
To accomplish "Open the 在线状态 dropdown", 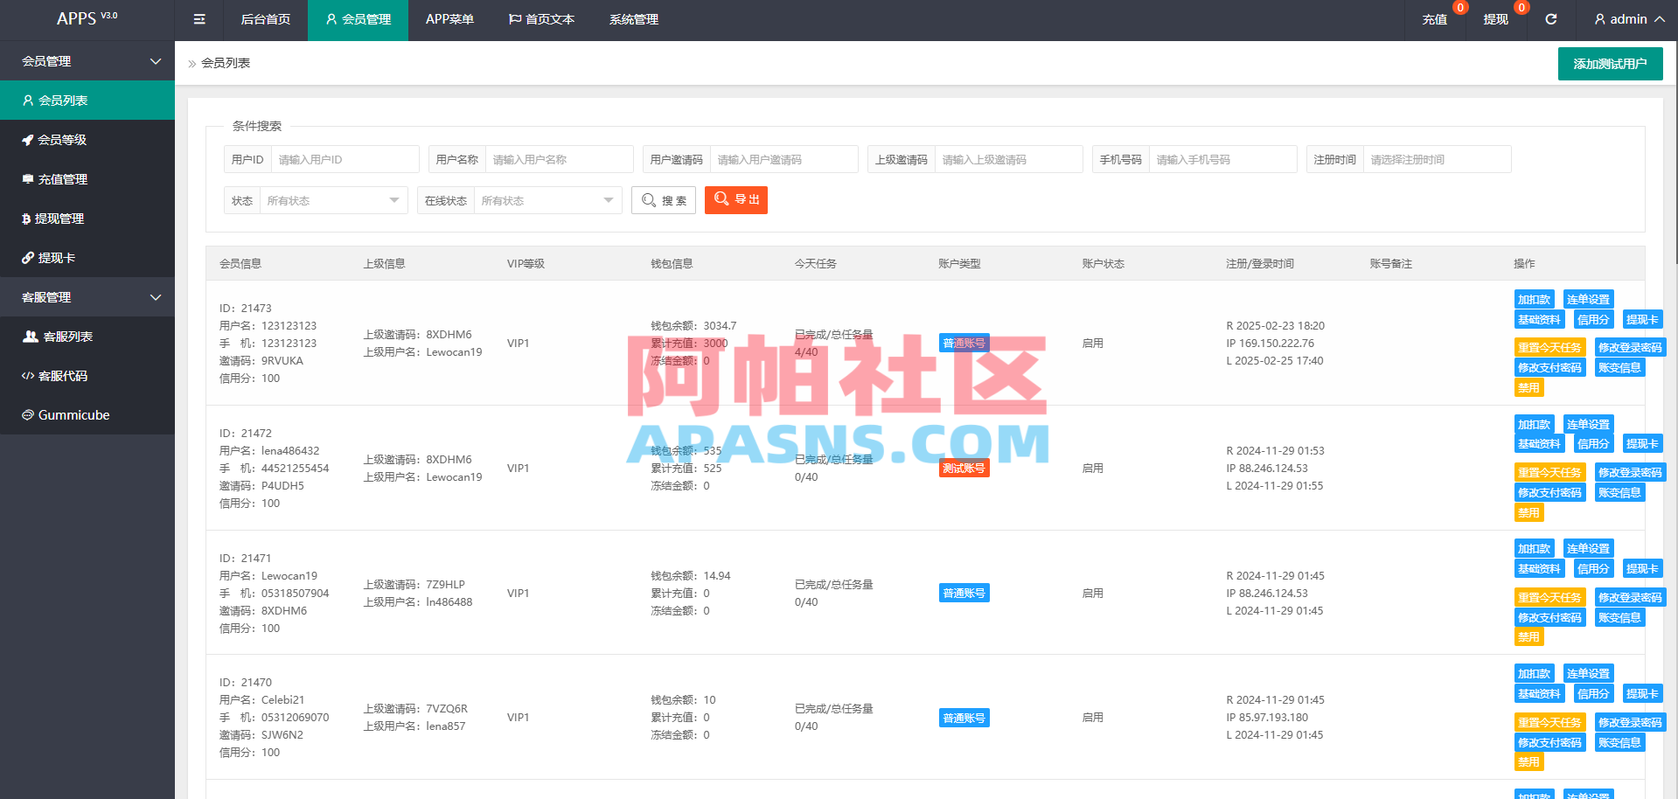I will (547, 200).
